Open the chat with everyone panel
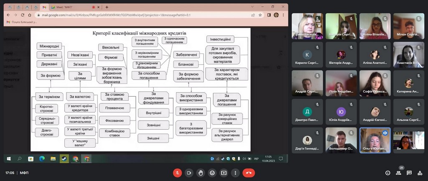Image resolution: width=428 pixels, height=181 pixels. point(409,173)
